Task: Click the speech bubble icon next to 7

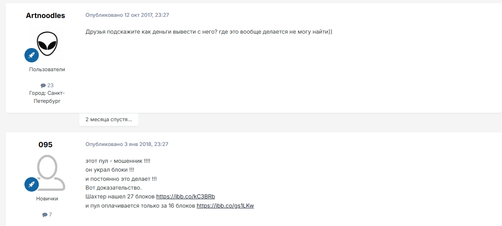Action: (x=45, y=215)
